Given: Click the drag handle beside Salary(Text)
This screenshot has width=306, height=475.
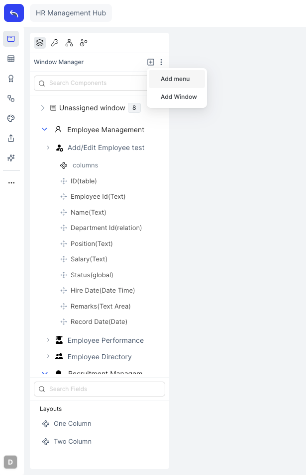Looking at the screenshot, I should click(x=64, y=259).
